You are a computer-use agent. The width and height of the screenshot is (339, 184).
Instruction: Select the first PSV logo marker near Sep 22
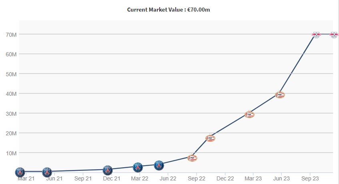pyautogui.click(x=193, y=158)
